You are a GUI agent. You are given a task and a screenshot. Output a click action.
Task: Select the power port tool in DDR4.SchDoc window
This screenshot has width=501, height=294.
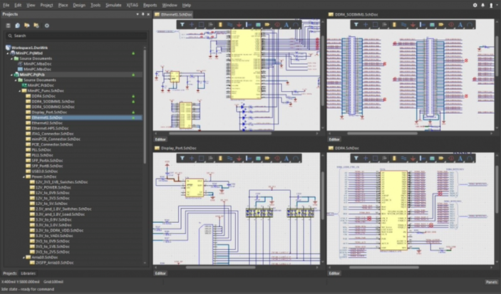pyautogui.click(x=413, y=158)
